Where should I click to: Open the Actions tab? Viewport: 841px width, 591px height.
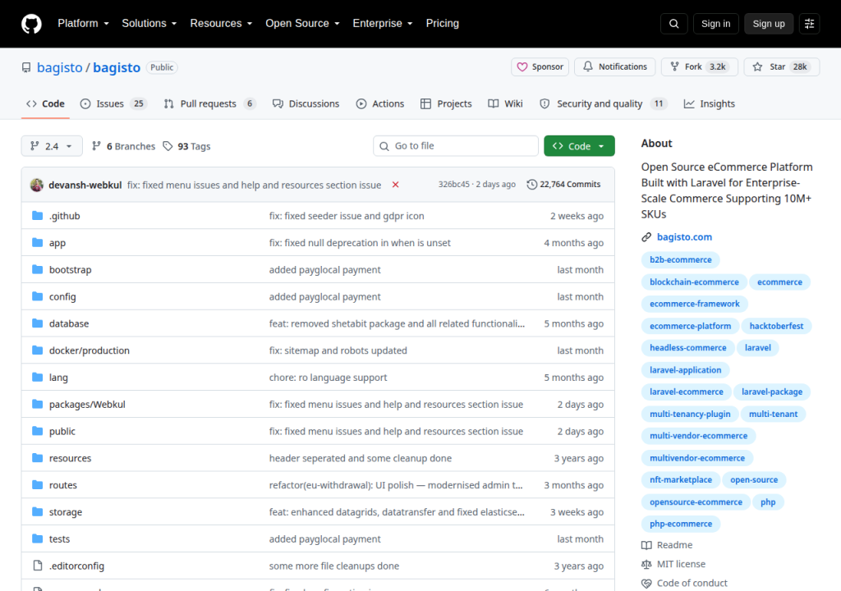point(380,104)
